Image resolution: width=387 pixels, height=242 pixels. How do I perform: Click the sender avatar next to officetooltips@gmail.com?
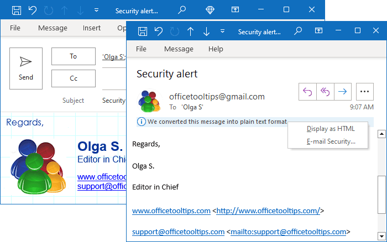tap(149, 101)
